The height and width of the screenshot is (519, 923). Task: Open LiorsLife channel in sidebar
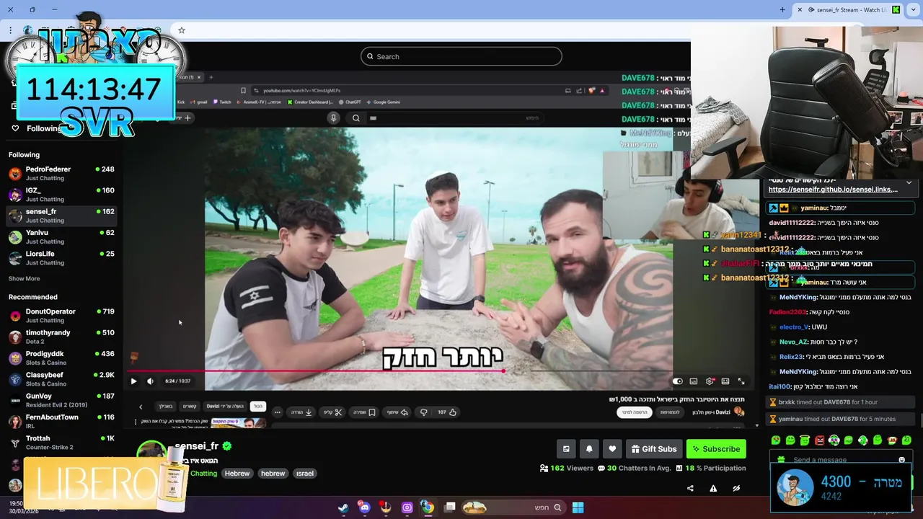[61, 258]
